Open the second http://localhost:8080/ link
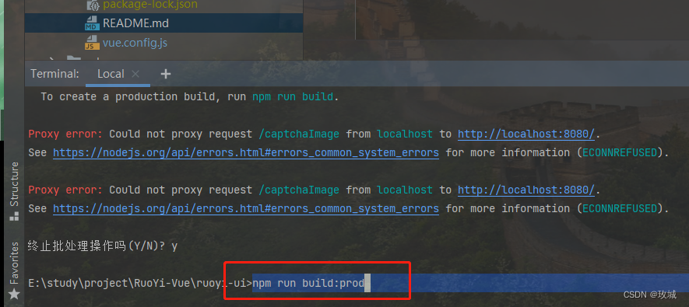 (x=526, y=190)
